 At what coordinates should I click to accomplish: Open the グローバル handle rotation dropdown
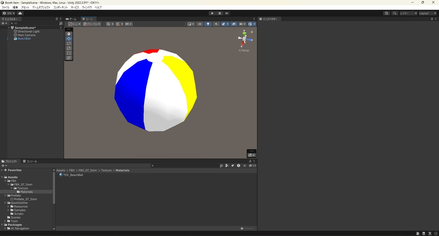92,24
